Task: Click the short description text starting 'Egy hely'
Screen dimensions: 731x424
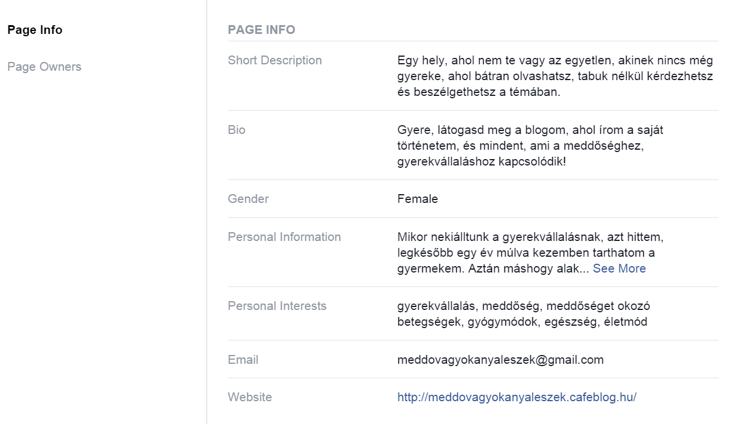Action: (x=555, y=76)
